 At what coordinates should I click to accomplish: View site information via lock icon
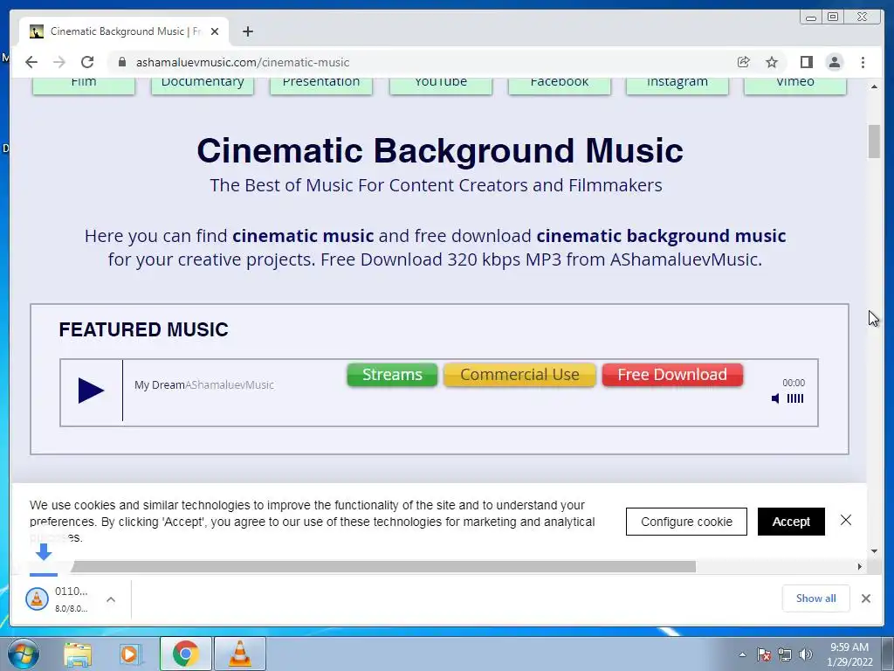[x=122, y=62]
